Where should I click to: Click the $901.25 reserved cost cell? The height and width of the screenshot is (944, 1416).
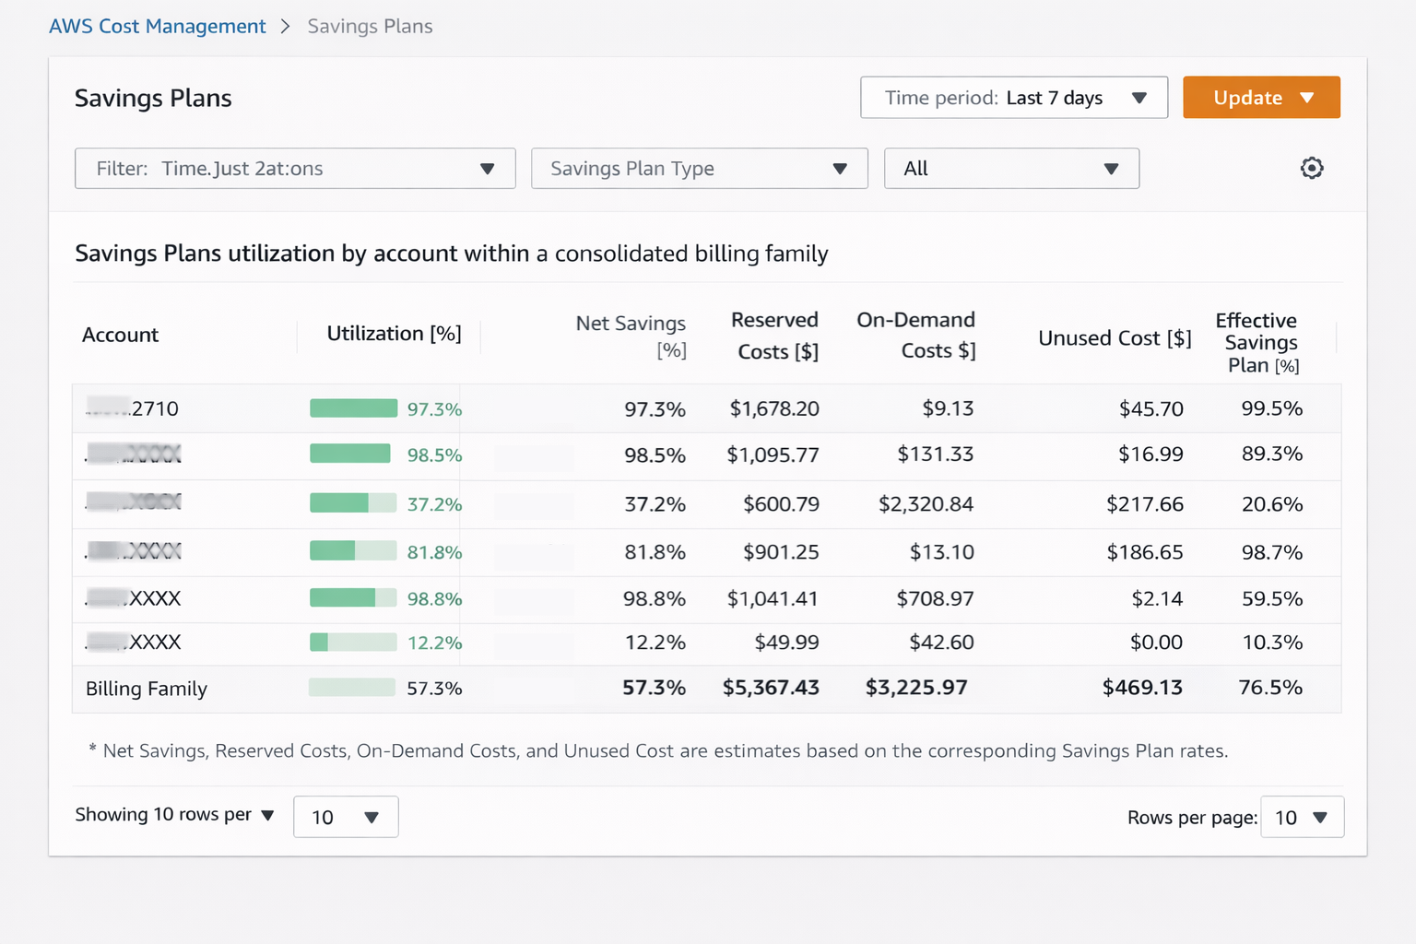[781, 552]
